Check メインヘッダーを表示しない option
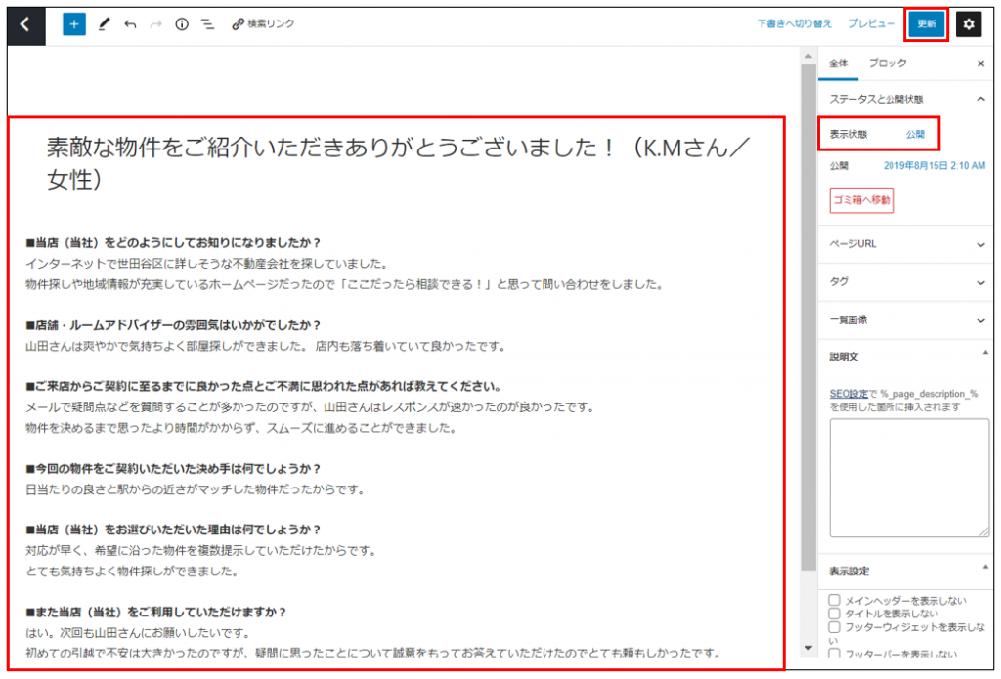The height and width of the screenshot is (679, 1001). [x=834, y=600]
